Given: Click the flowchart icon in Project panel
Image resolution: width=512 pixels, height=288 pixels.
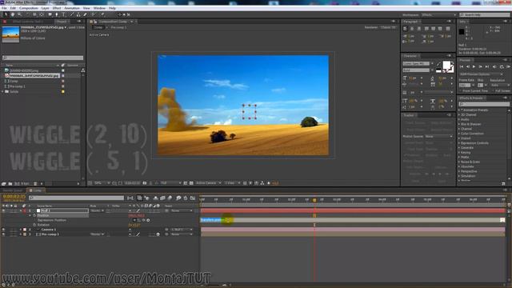Looking at the screenshot, I should (83, 70).
